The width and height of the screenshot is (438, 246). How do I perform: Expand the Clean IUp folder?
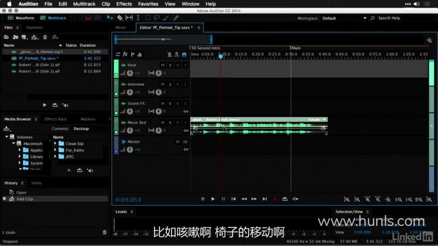click(55, 143)
